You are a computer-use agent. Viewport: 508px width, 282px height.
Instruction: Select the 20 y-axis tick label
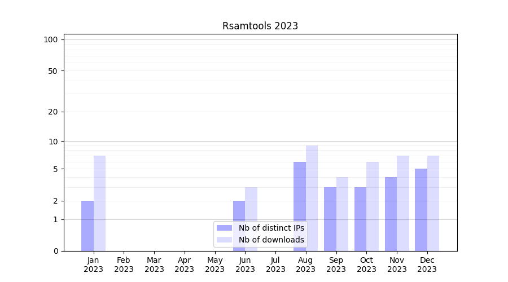pyautogui.click(x=53, y=112)
